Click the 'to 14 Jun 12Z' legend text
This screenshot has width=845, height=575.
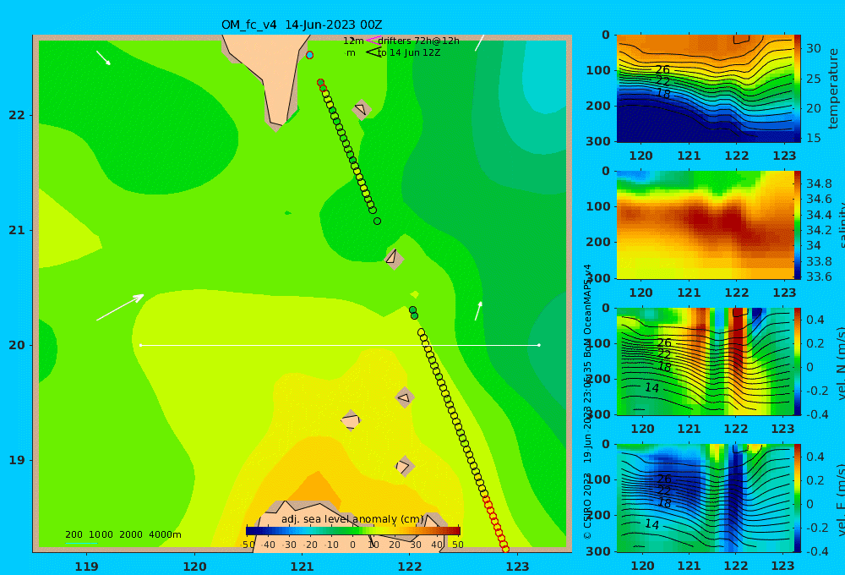click(409, 53)
